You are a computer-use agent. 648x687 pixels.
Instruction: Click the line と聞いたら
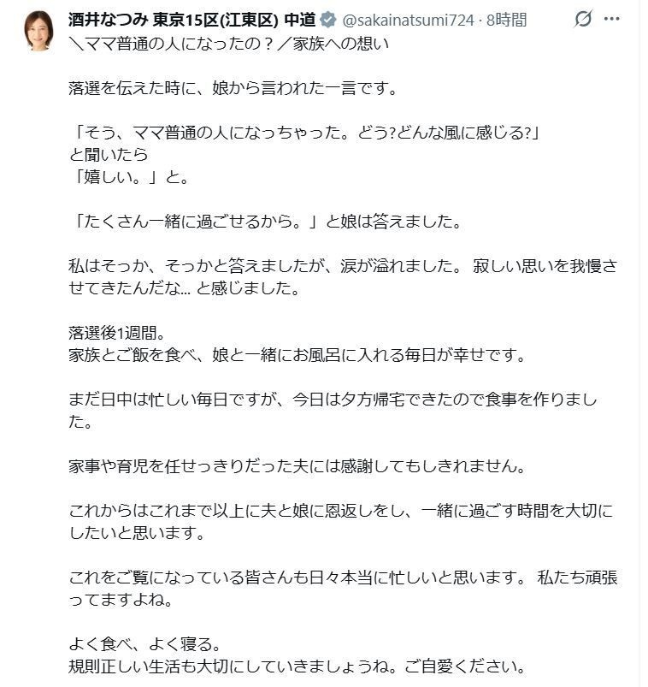tap(109, 155)
